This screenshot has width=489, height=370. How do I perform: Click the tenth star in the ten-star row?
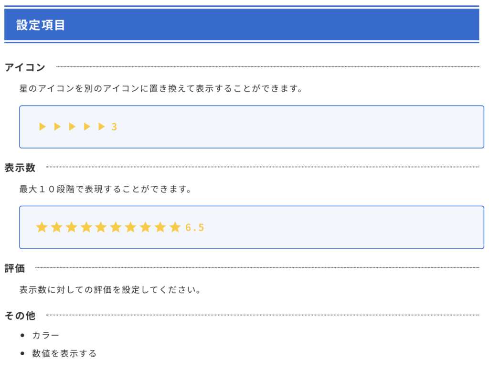pyautogui.click(x=175, y=227)
